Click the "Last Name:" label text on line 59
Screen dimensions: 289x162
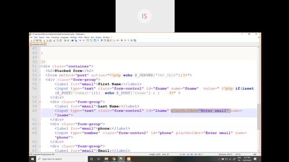[x=109, y=106]
